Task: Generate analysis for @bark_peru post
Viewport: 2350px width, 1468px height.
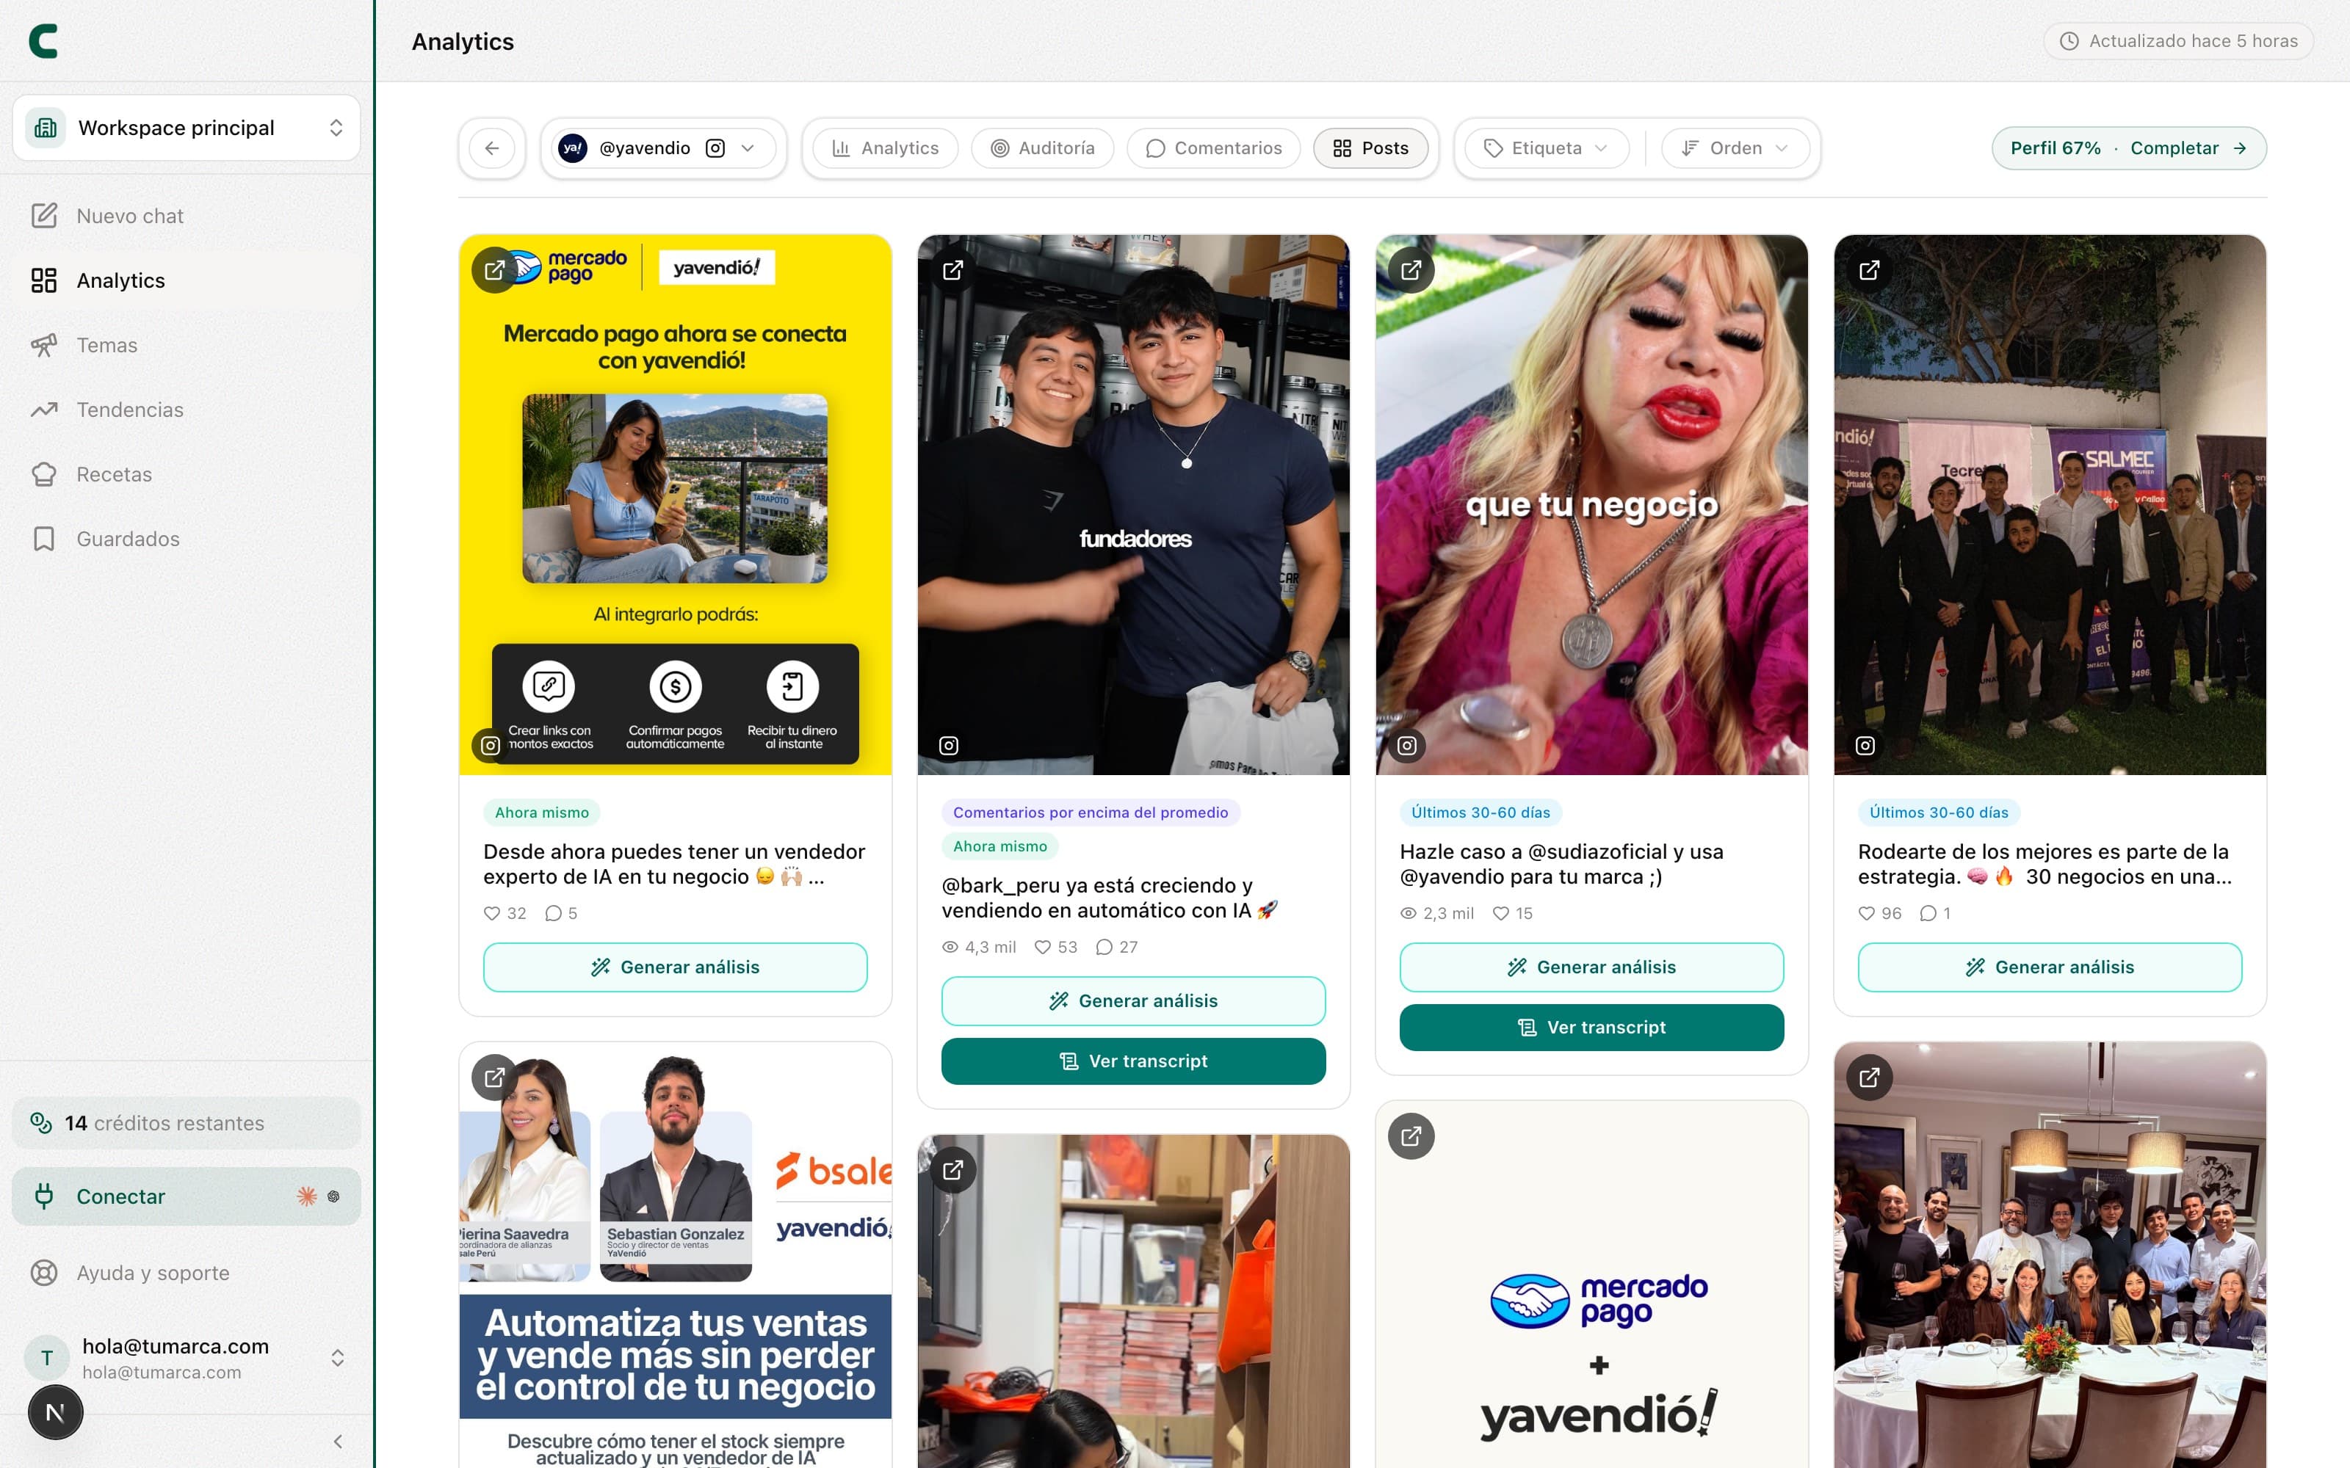Action: 1133,1001
